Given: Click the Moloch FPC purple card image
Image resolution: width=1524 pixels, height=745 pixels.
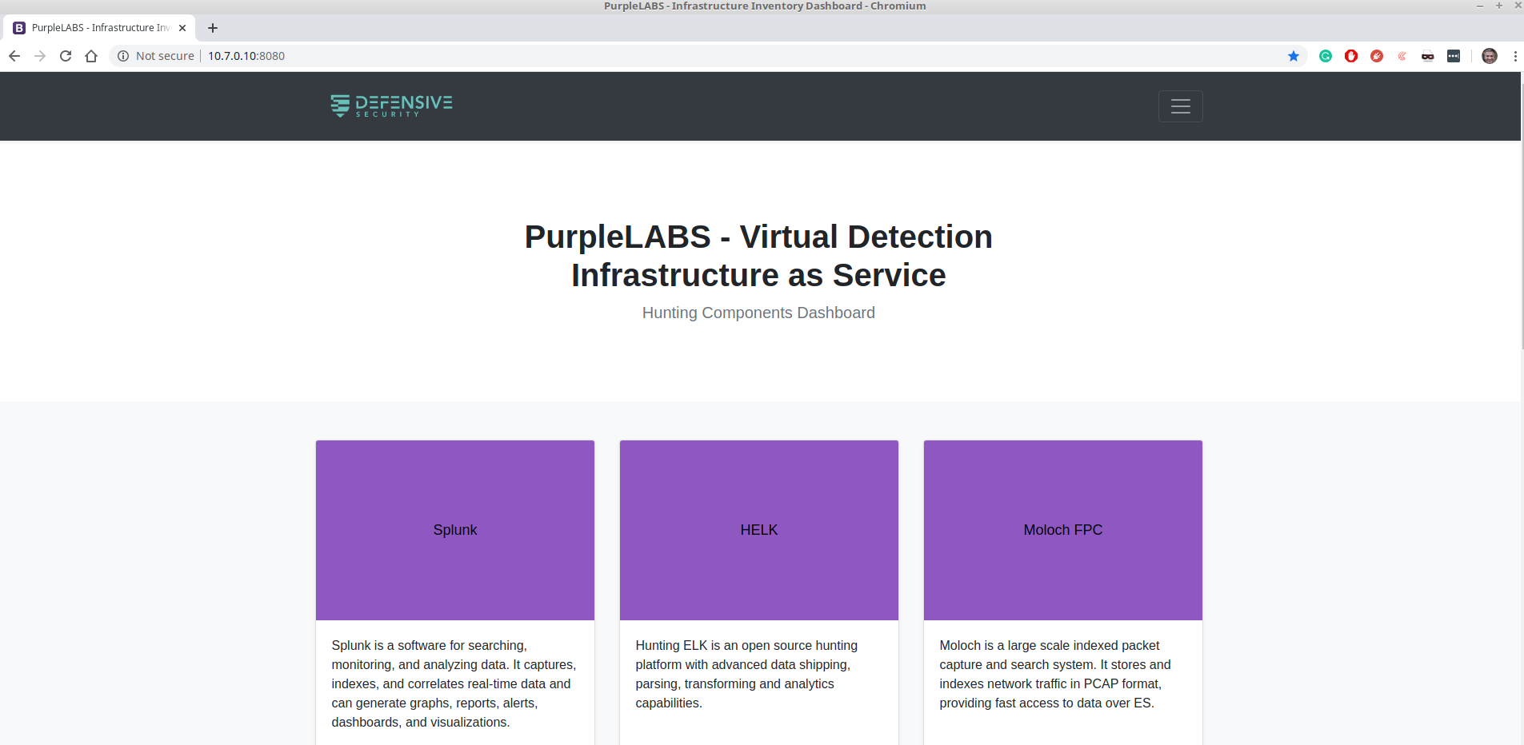Looking at the screenshot, I should [x=1063, y=530].
